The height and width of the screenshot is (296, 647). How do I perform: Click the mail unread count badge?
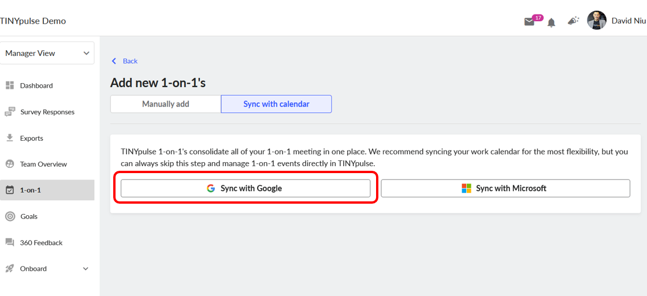point(538,18)
